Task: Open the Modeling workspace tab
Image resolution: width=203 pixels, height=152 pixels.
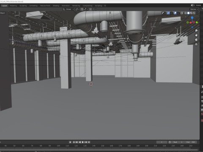Action: pyautogui.click(x=14, y=5)
